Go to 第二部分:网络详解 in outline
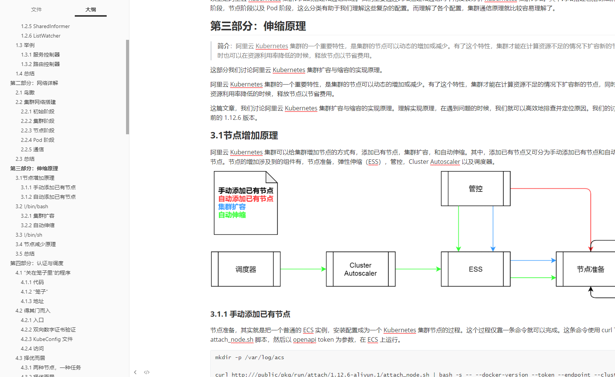 34,83
